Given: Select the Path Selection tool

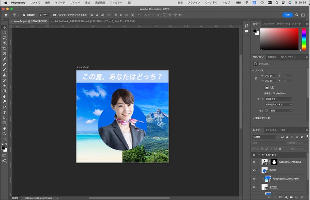Looking at the screenshot, I should pyautogui.click(x=5, y=118).
